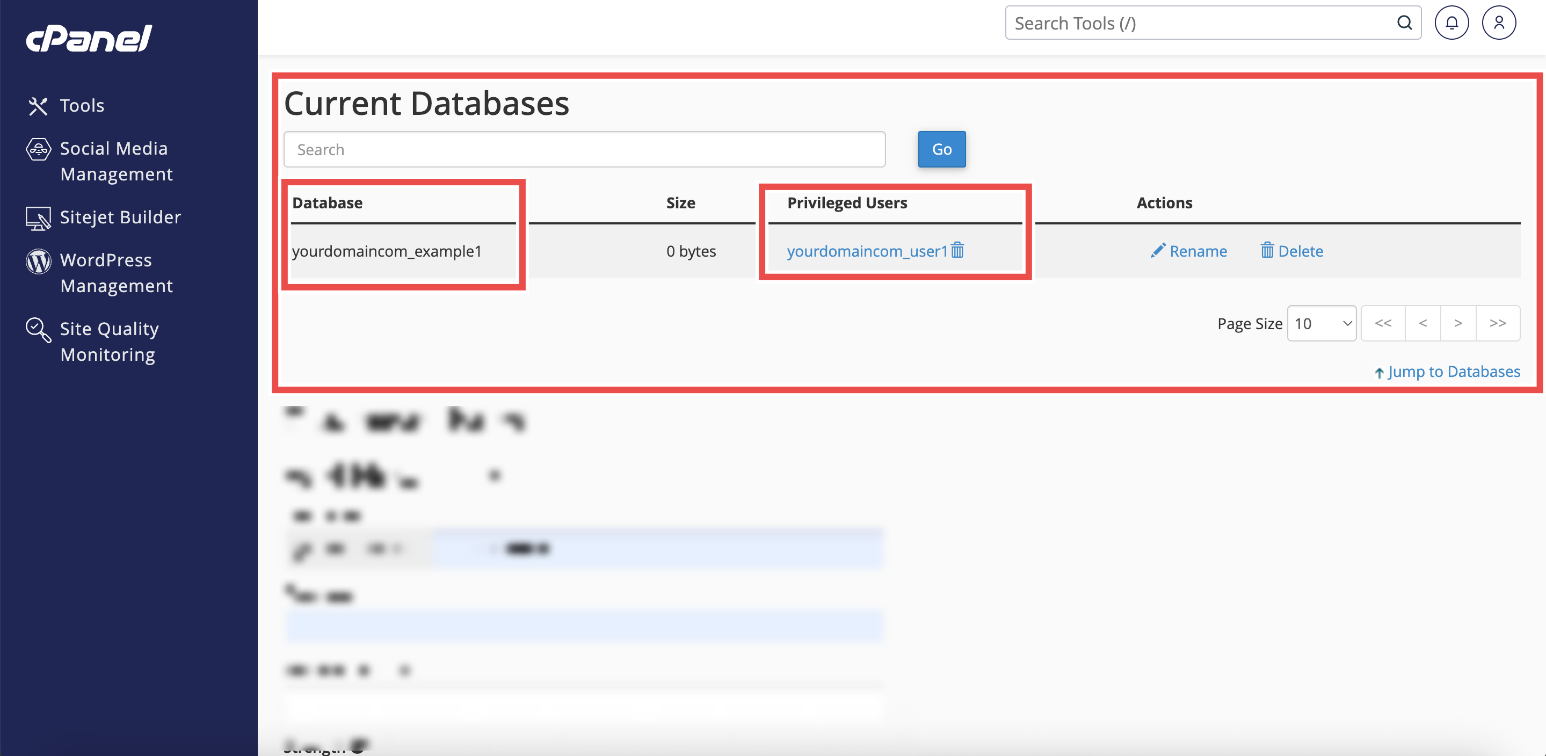Viewport: 1546px width, 756px height.
Task: Open notifications bell
Action: [x=1451, y=23]
